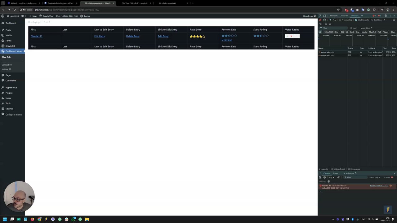Open tab search dropdown in Chrome
The image size is (397, 223).
[x=3, y=3]
